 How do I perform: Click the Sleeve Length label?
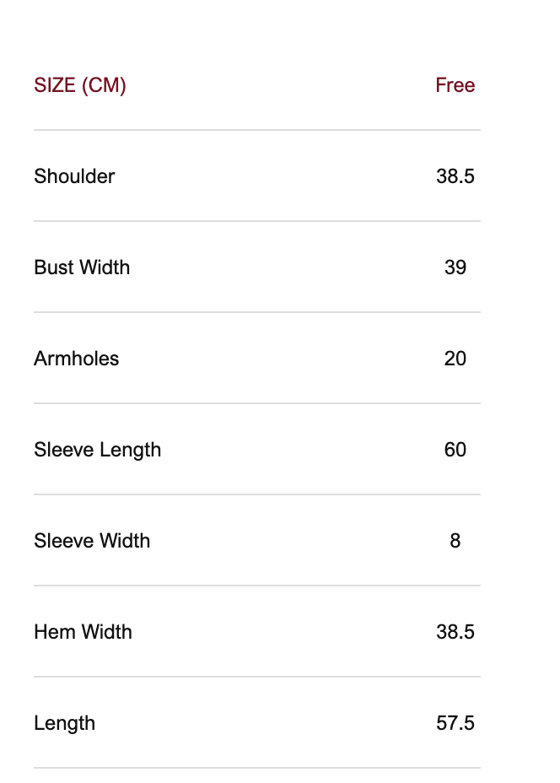coord(97,450)
